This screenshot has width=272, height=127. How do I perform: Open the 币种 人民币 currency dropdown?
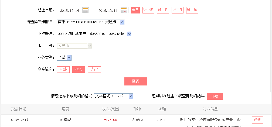(x=74, y=46)
